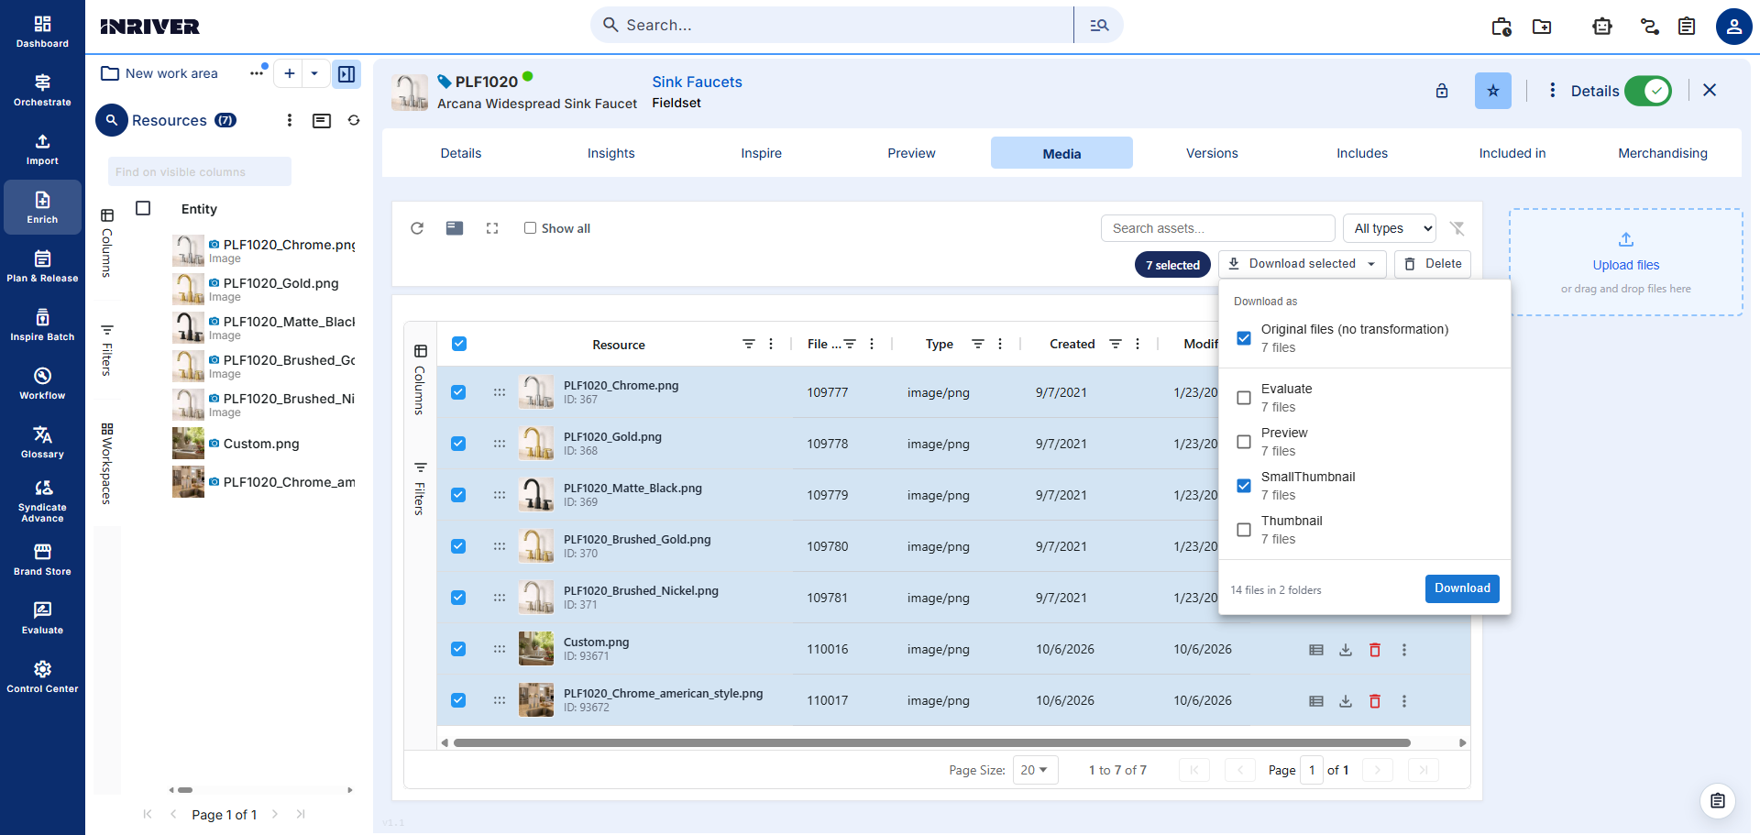Image resolution: width=1760 pixels, height=835 pixels.
Task: Open Type column options menu
Action: point(1000,345)
